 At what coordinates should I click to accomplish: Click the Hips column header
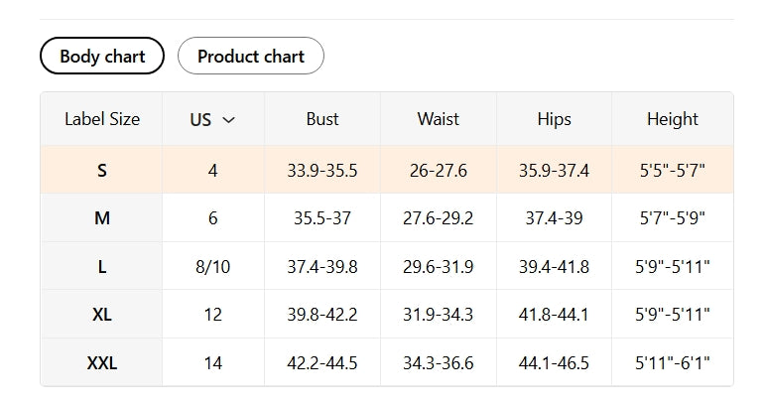click(x=554, y=119)
